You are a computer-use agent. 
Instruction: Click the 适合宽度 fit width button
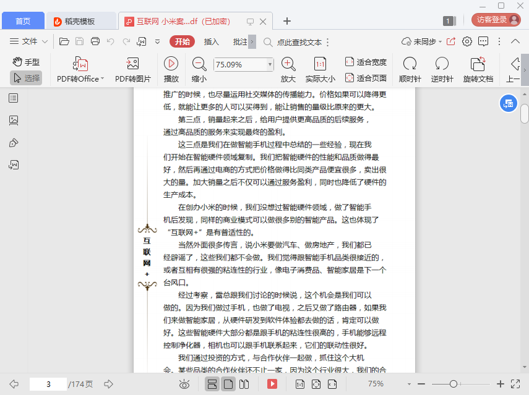click(x=366, y=62)
